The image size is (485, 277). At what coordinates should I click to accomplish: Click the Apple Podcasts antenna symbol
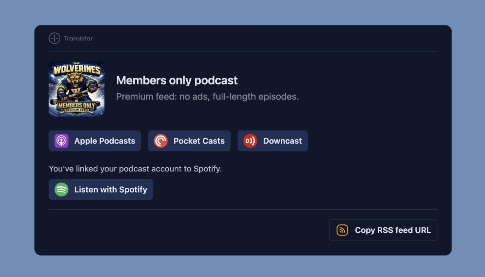tap(61, 141)
